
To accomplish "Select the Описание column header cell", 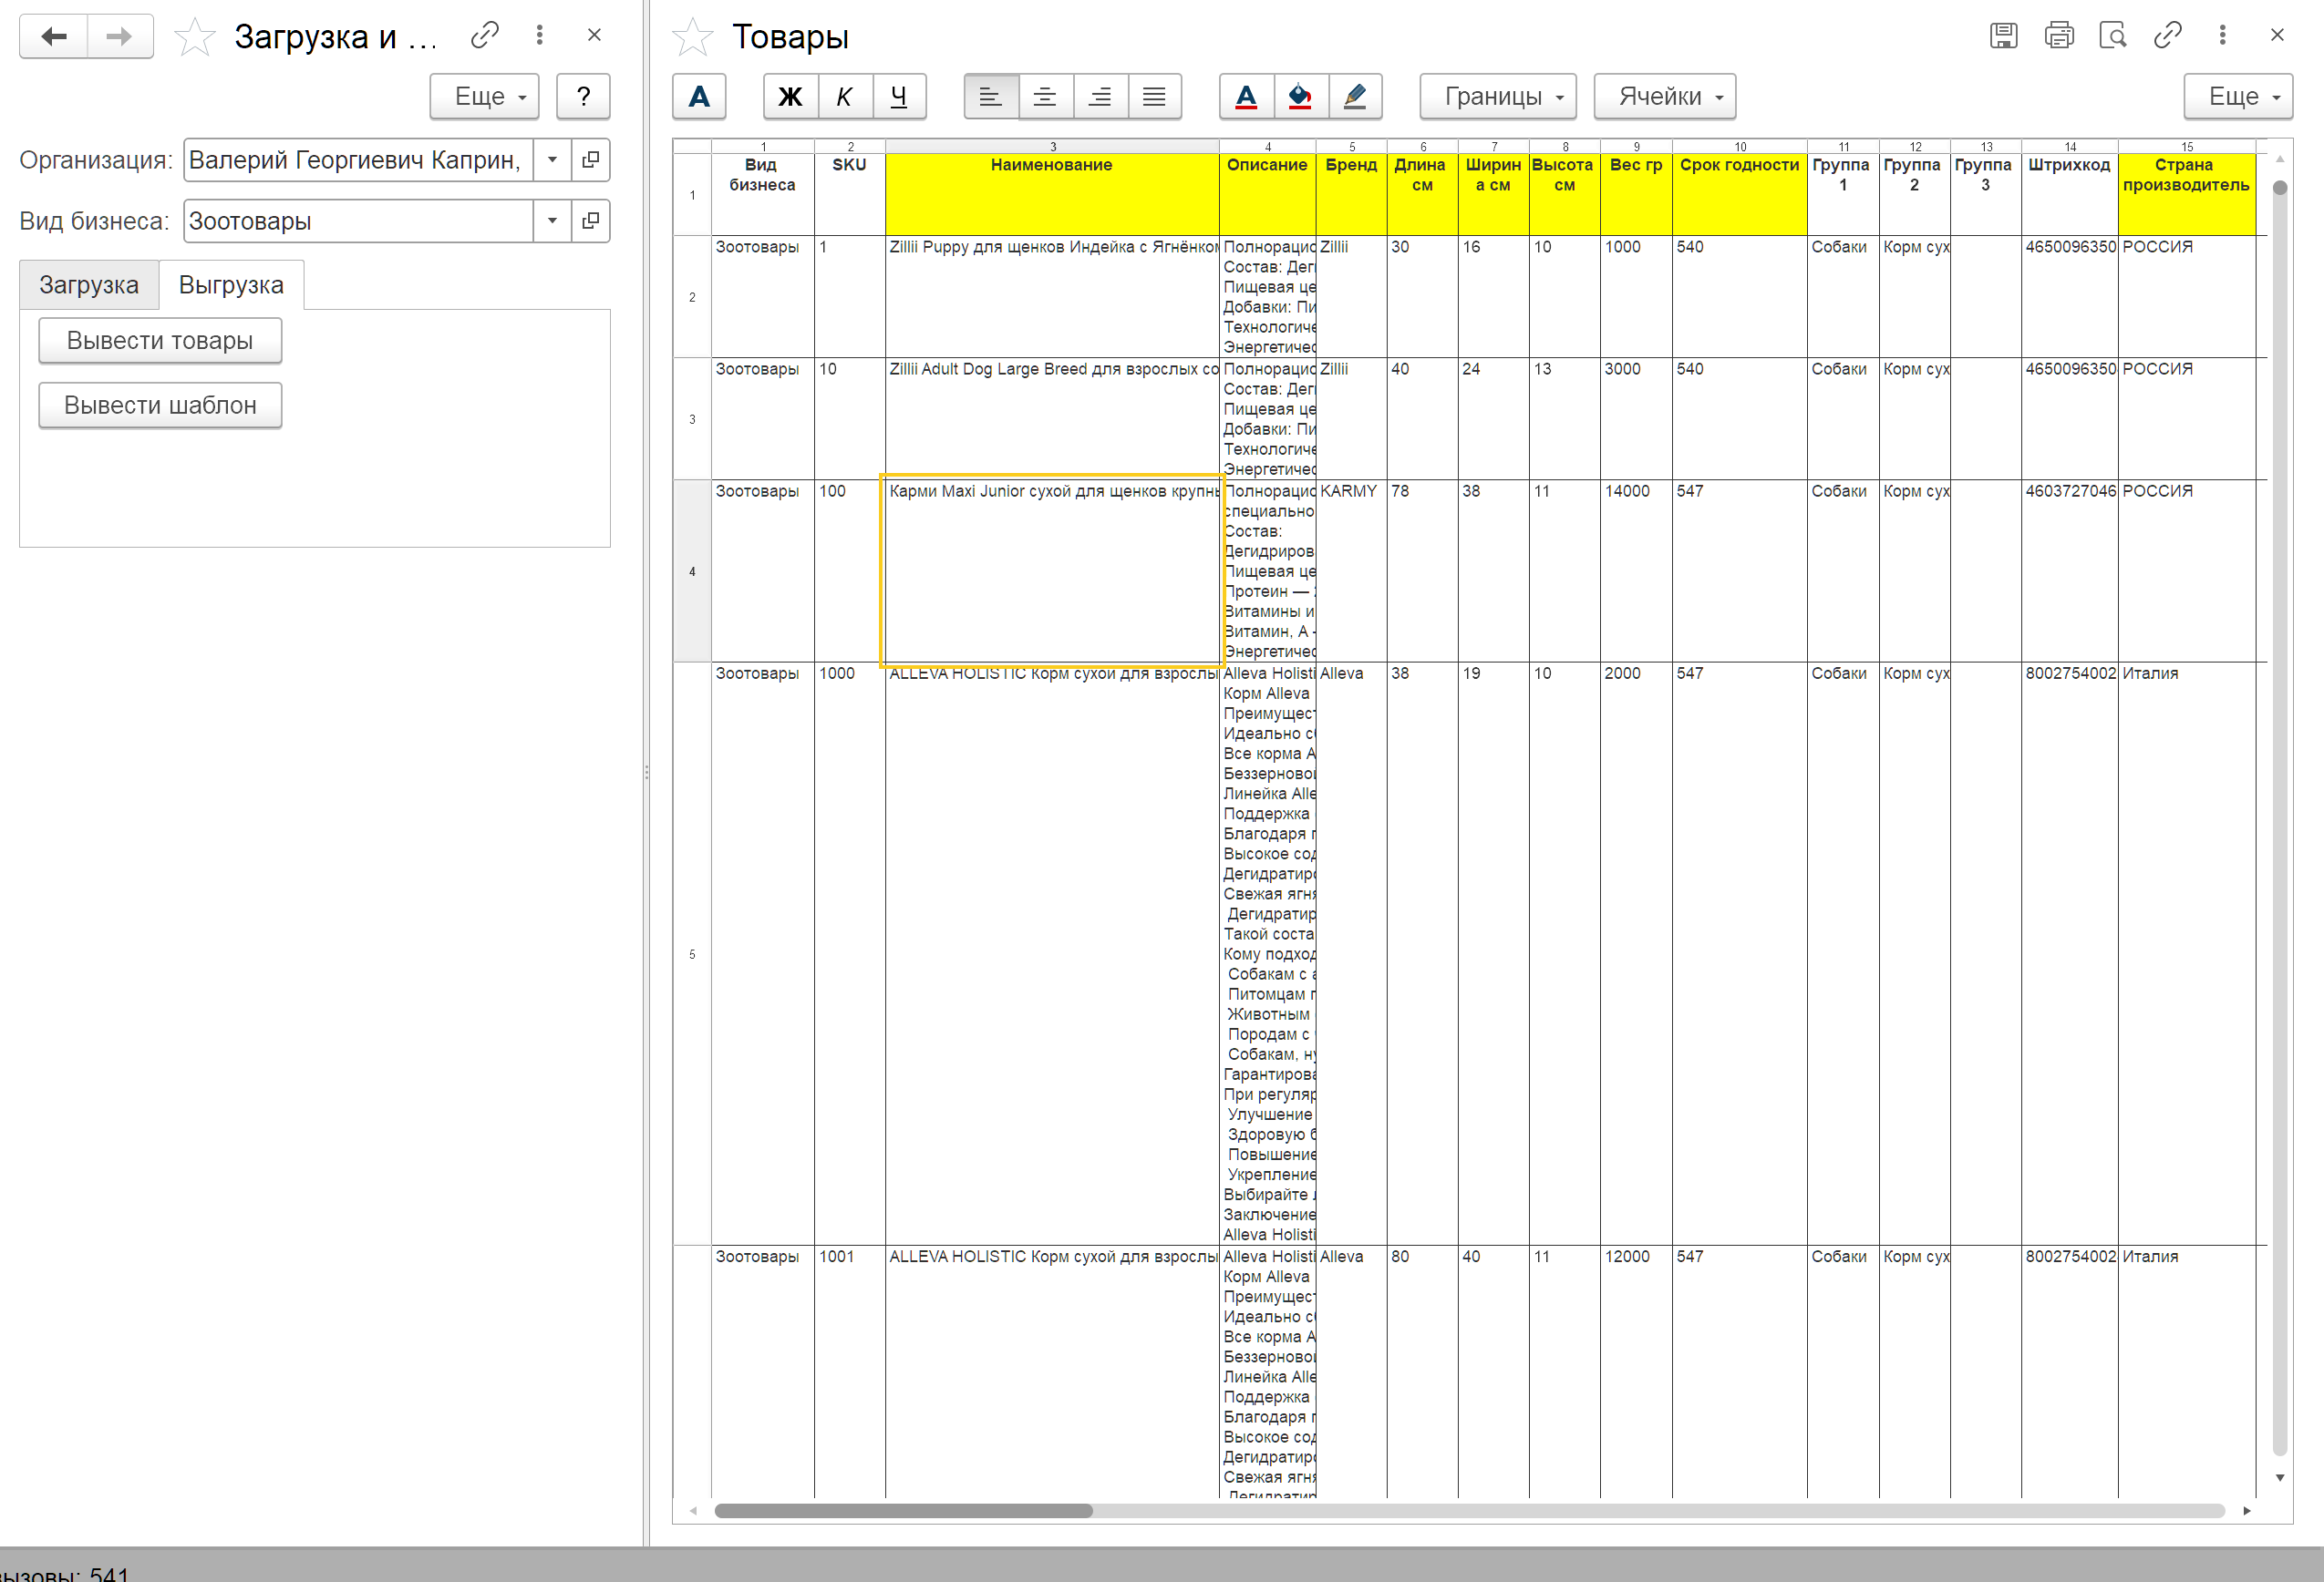I will click(1267, 194).
